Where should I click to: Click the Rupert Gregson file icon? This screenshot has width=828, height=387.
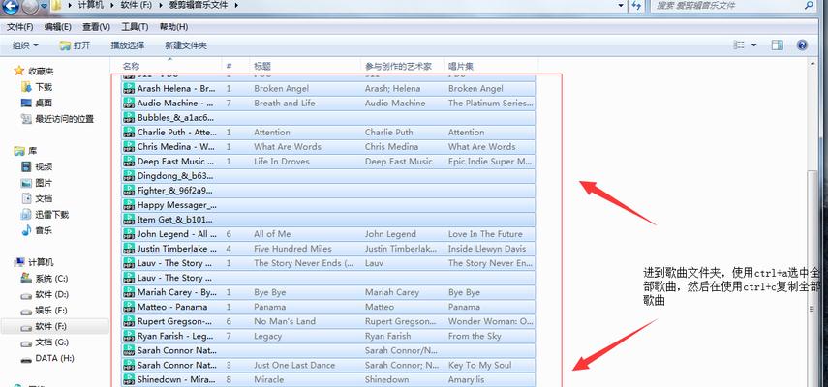[x=129, y=321]
